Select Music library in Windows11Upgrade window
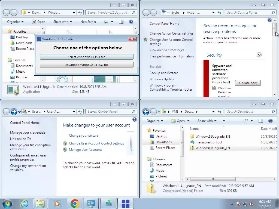Viewport: 279px width, 209px height. tap(20, 72)
